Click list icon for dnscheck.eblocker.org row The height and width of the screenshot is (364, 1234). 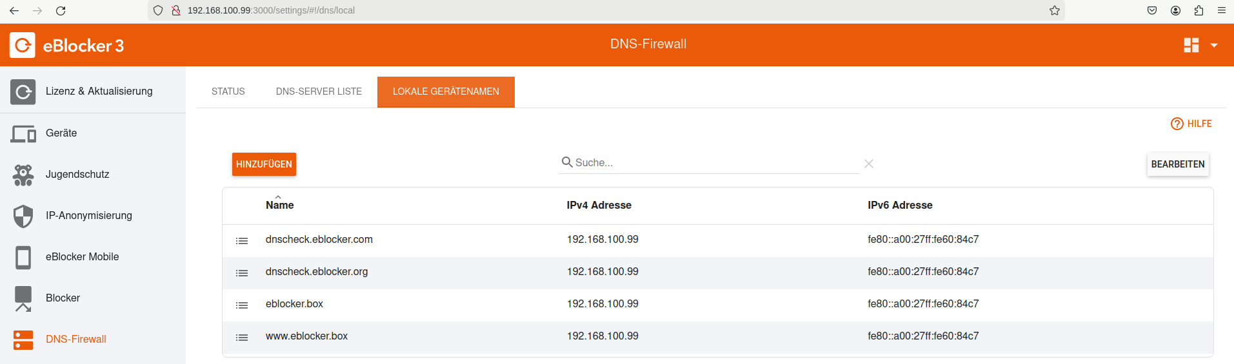[x=242, y=273]
